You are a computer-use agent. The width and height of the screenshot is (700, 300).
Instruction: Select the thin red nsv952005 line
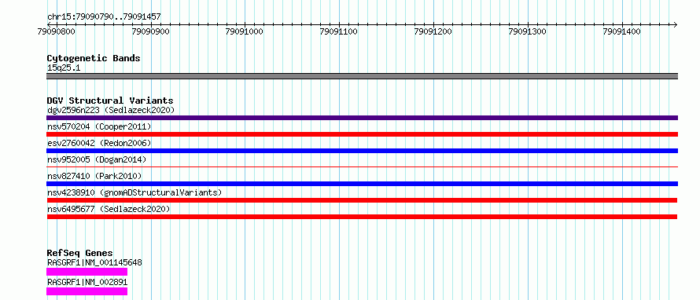362,166
